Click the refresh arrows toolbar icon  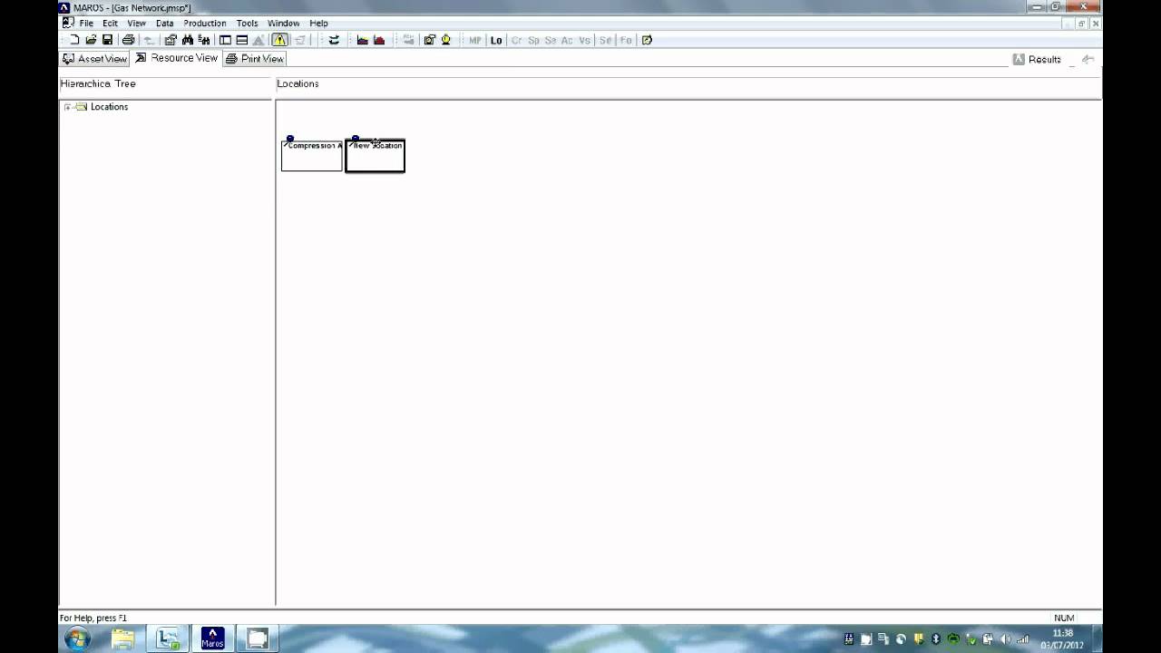coord(334,40)
